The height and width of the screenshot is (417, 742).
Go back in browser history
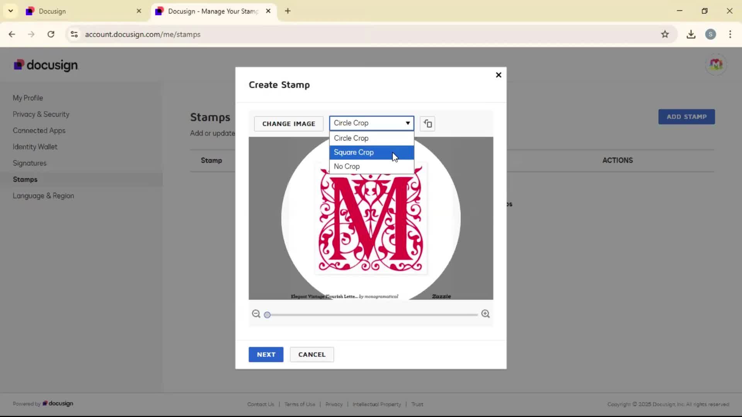pyautogui.click(x=12, y=34)
